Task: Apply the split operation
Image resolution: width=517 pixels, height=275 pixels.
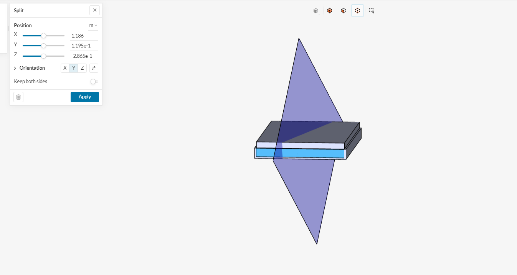Action: [x=84, y=97]
